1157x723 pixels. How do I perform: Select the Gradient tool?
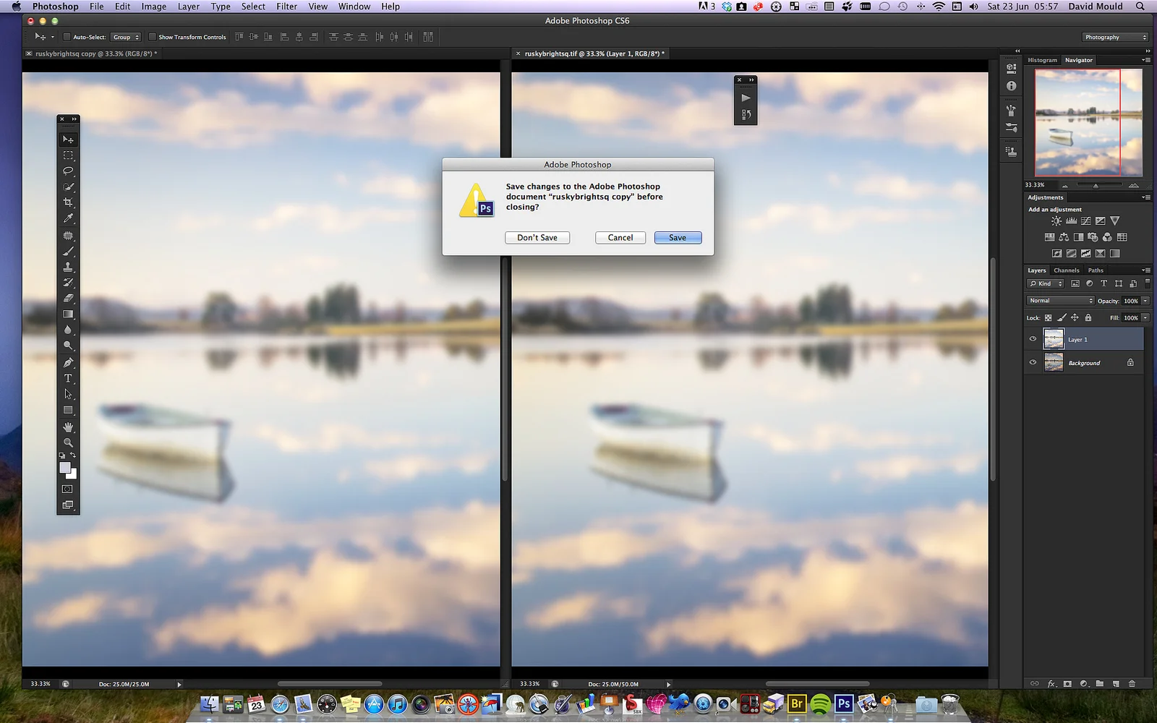[68, 314]
